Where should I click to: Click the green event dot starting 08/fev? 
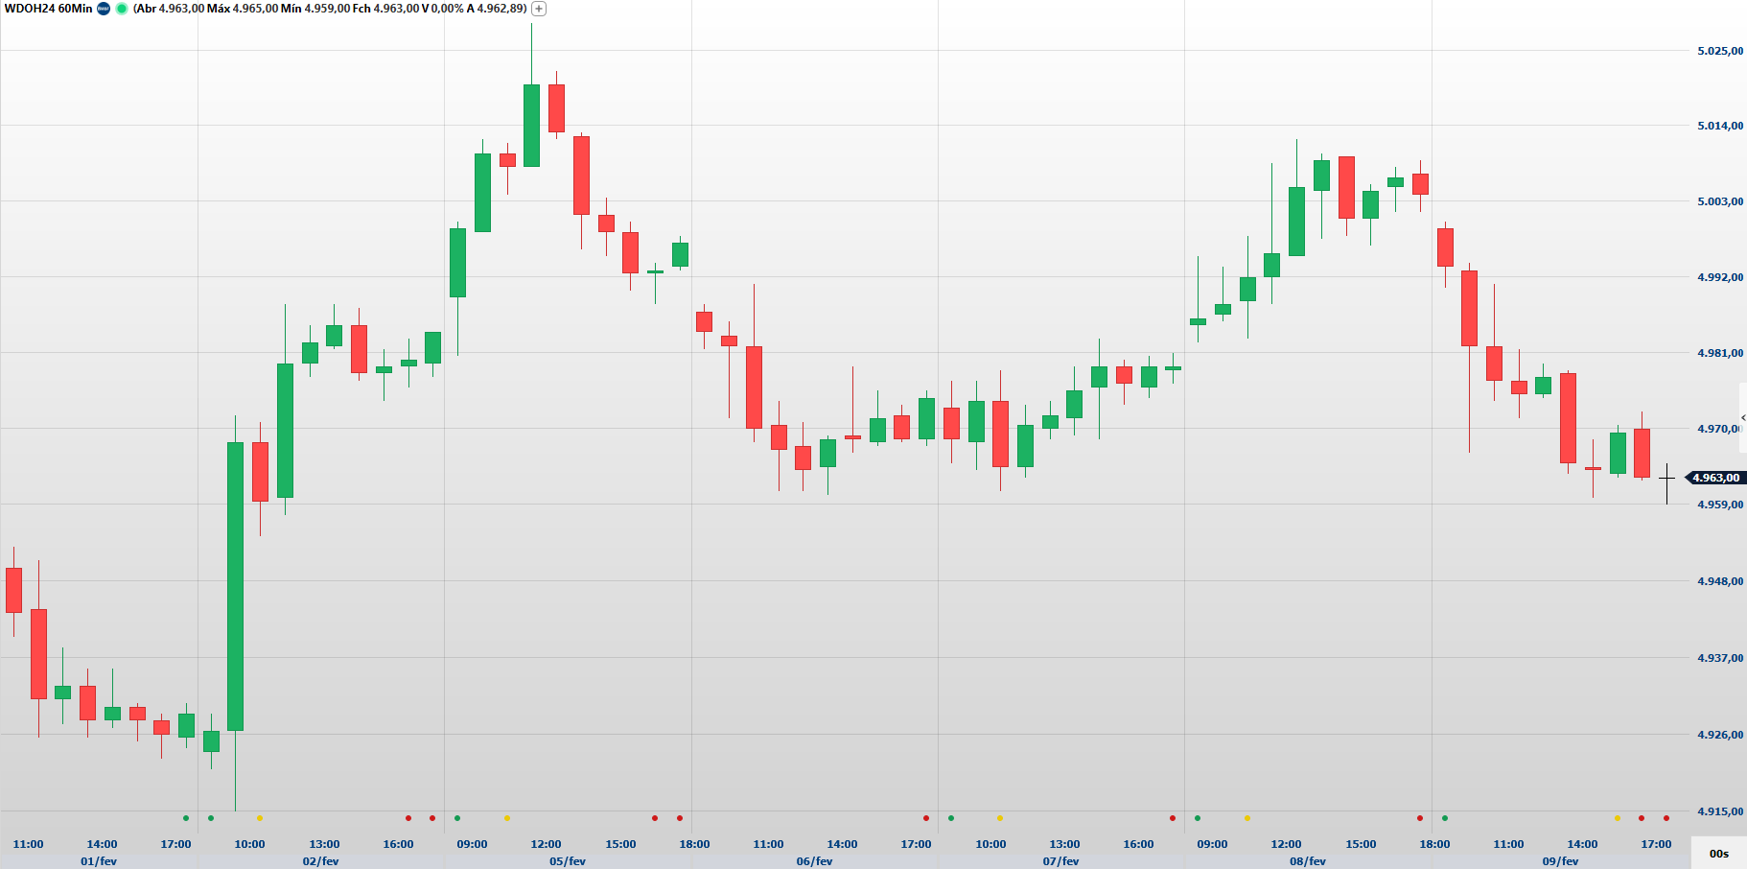pos(1198,818)
